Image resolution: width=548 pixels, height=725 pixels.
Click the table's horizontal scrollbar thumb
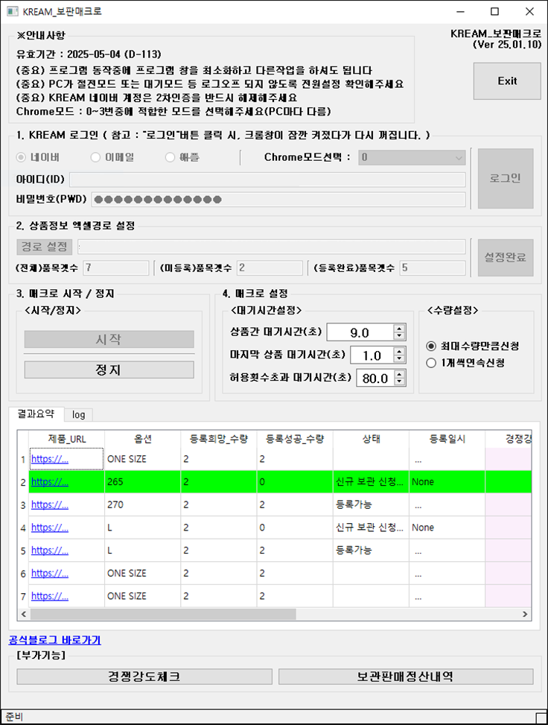pos(163,615)
